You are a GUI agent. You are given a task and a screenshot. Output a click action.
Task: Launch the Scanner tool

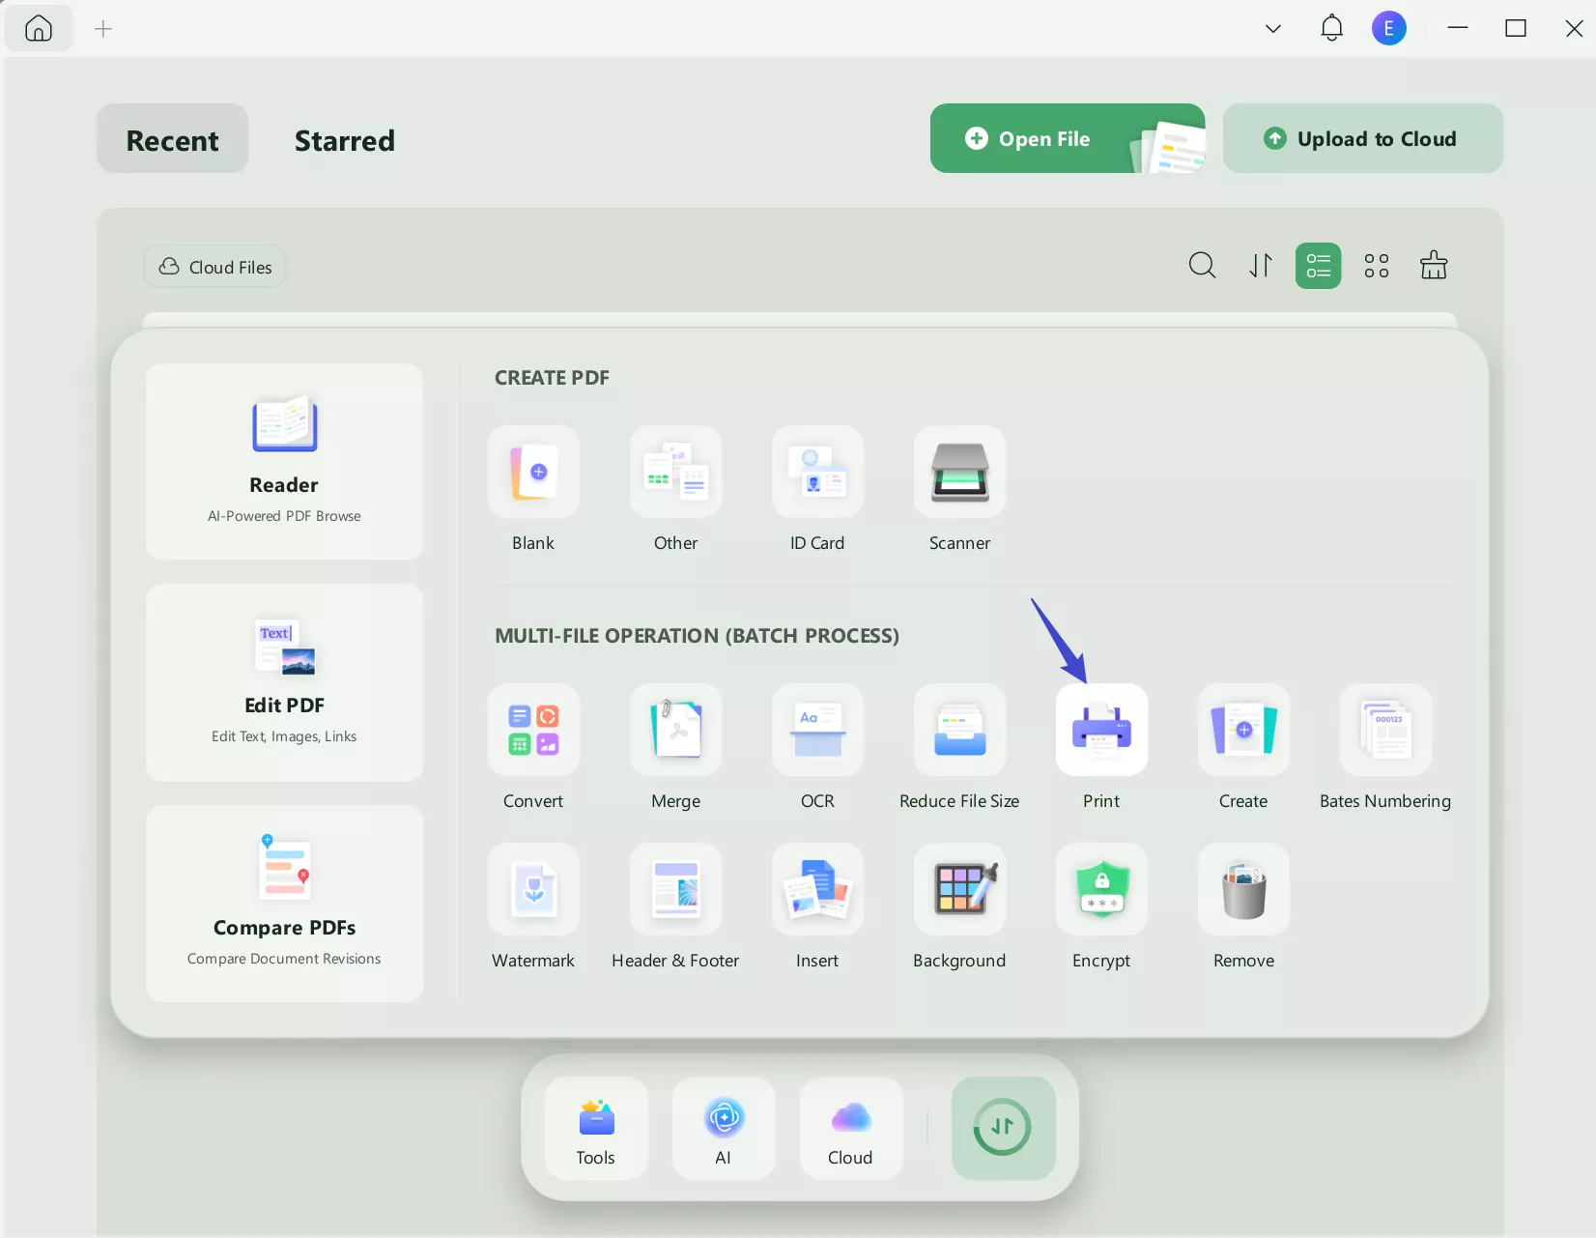tap(959, 472)
